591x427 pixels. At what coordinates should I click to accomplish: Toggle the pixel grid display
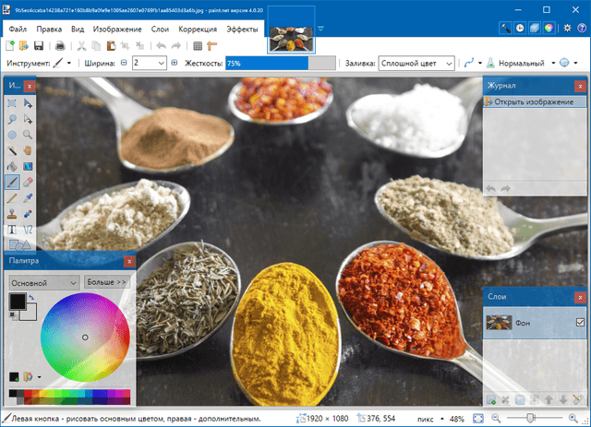point(198,45)
